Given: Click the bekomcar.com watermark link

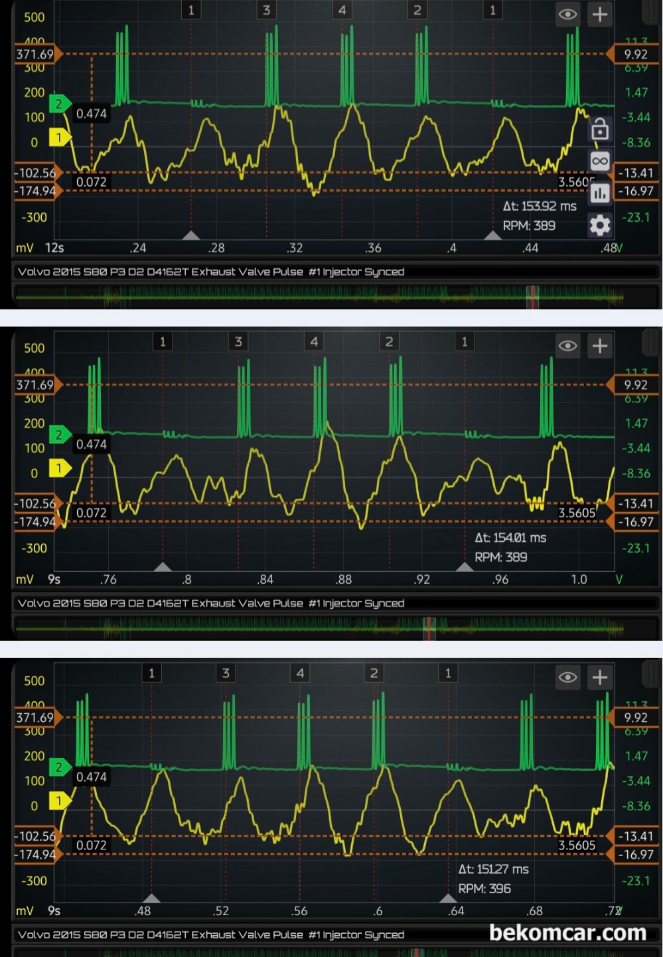Looking at the screenshot, I should coord(567,932).
